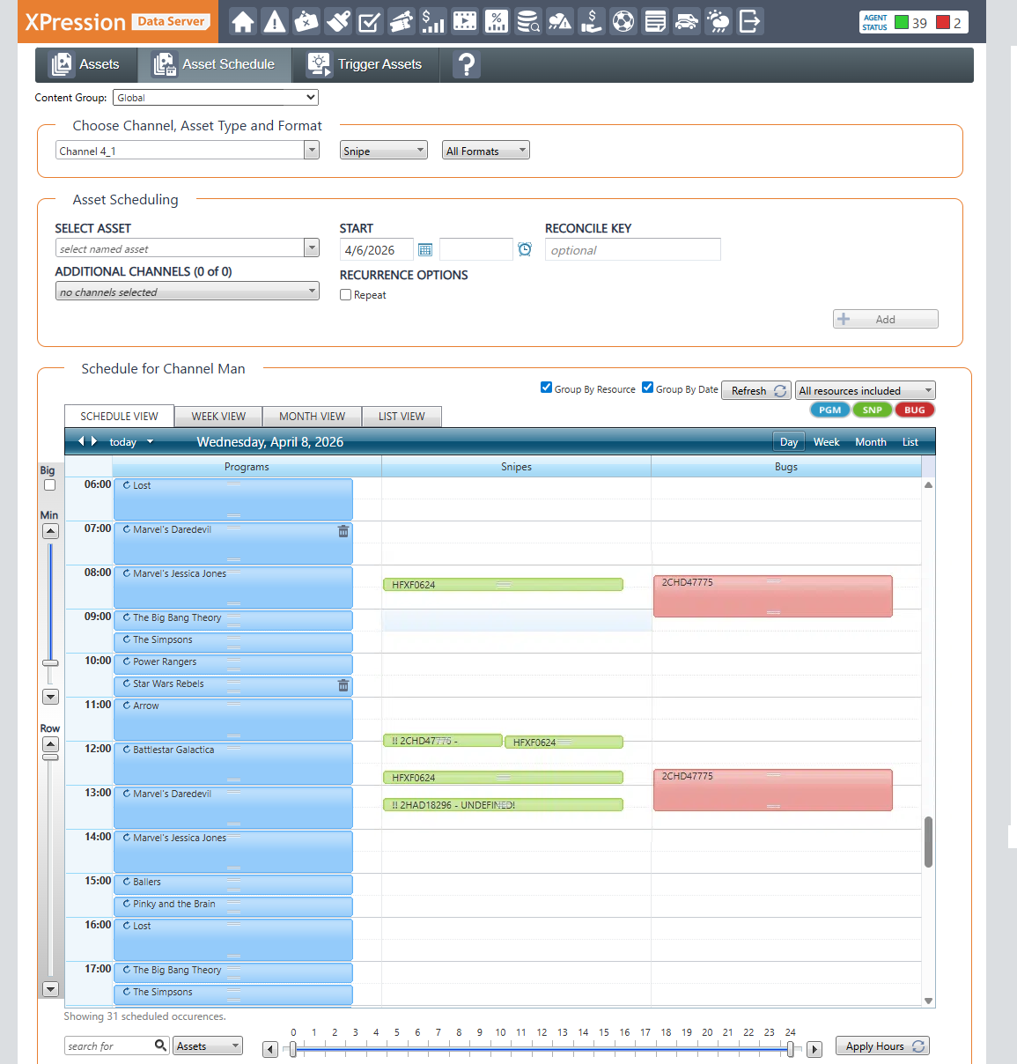Image resolution: width=1017 pixels, height=1064 pixels.
Task: Open the Trigger Assets tab
Action: tap(365, 64)
